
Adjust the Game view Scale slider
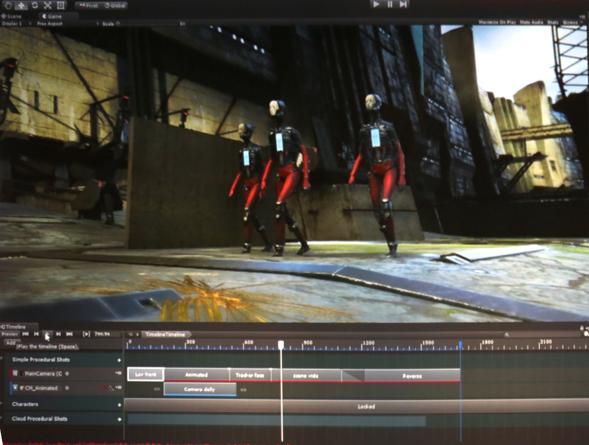click(x=147, y=23)
